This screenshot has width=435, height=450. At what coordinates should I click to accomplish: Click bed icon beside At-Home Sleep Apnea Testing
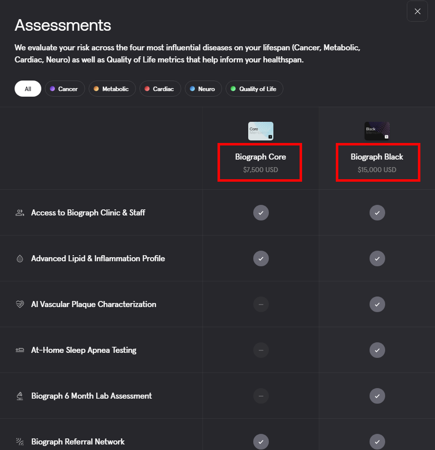click(x=20, y=350)
